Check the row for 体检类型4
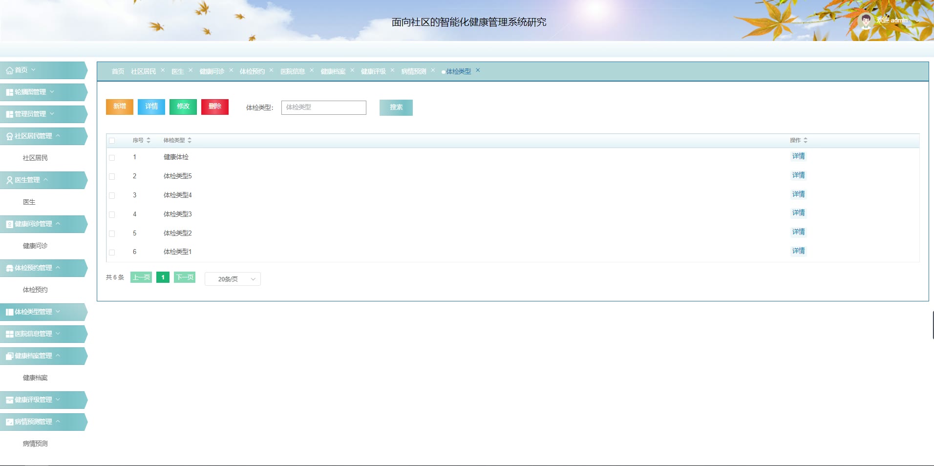934x466 pixels. click(x=112, y=196)
